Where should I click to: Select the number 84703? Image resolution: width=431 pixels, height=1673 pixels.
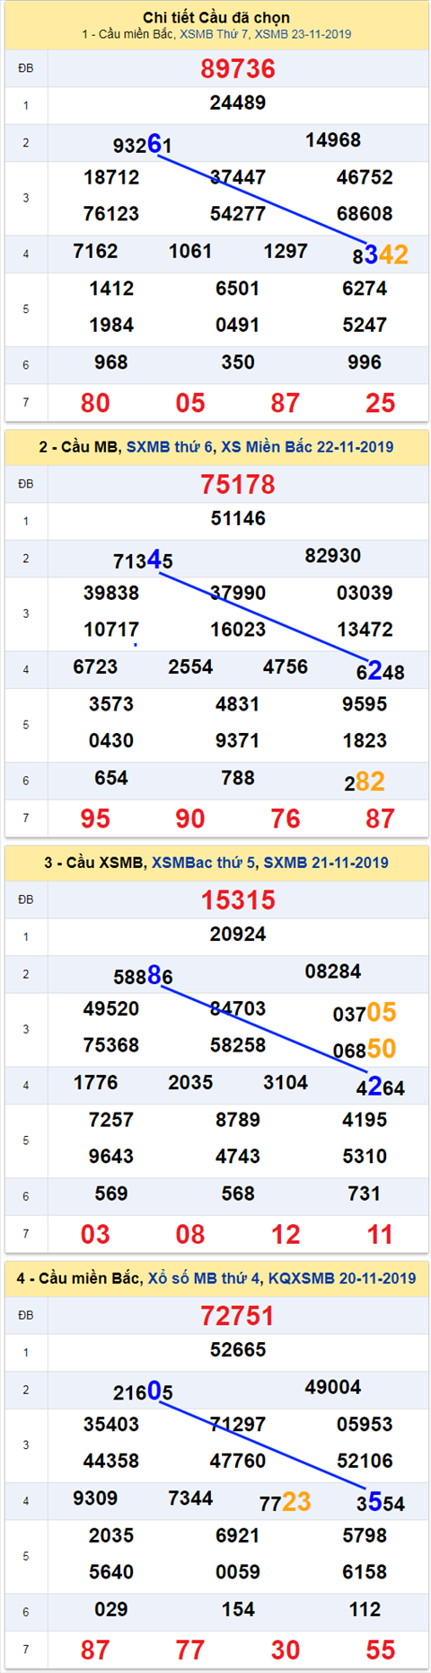(238, 1008)
